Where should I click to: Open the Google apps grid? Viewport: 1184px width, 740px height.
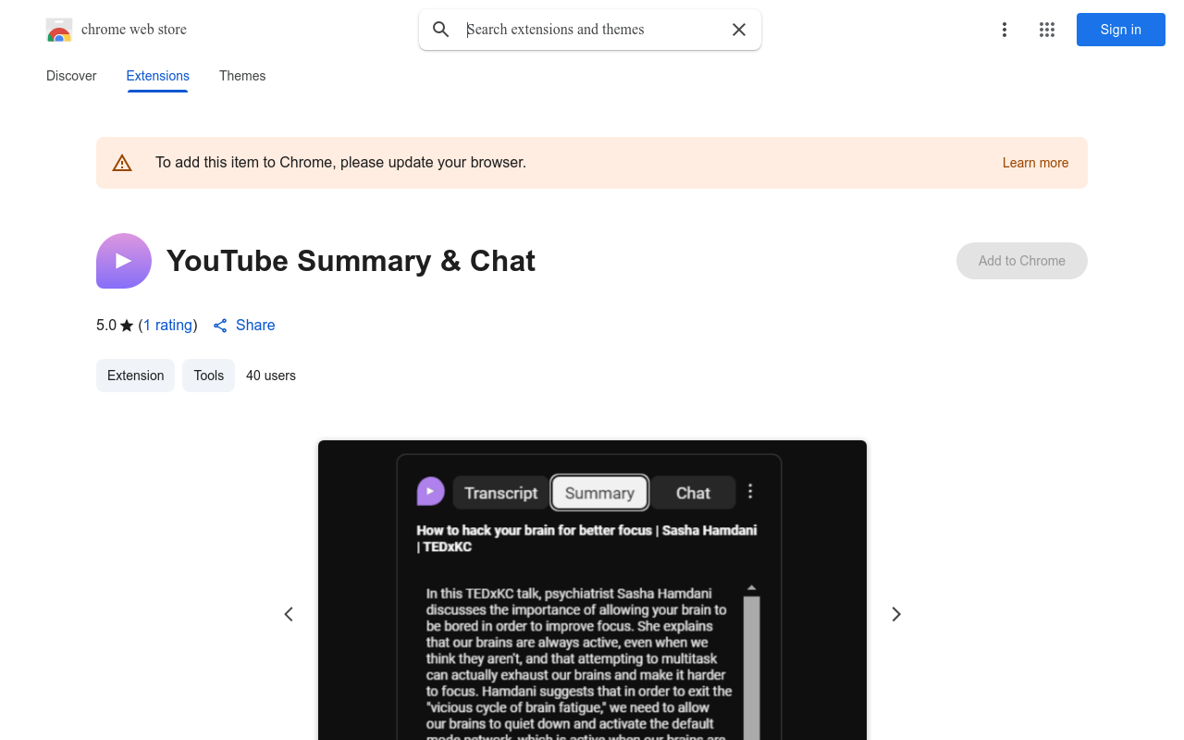point(1047,30)
